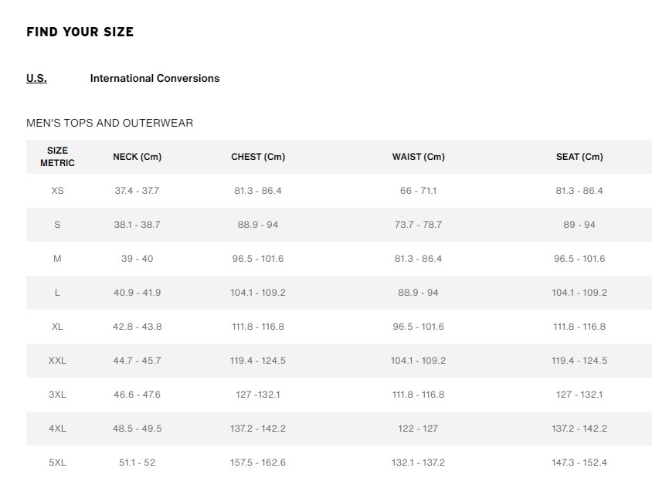Select the 5XL size row label

tap(57, 463)
